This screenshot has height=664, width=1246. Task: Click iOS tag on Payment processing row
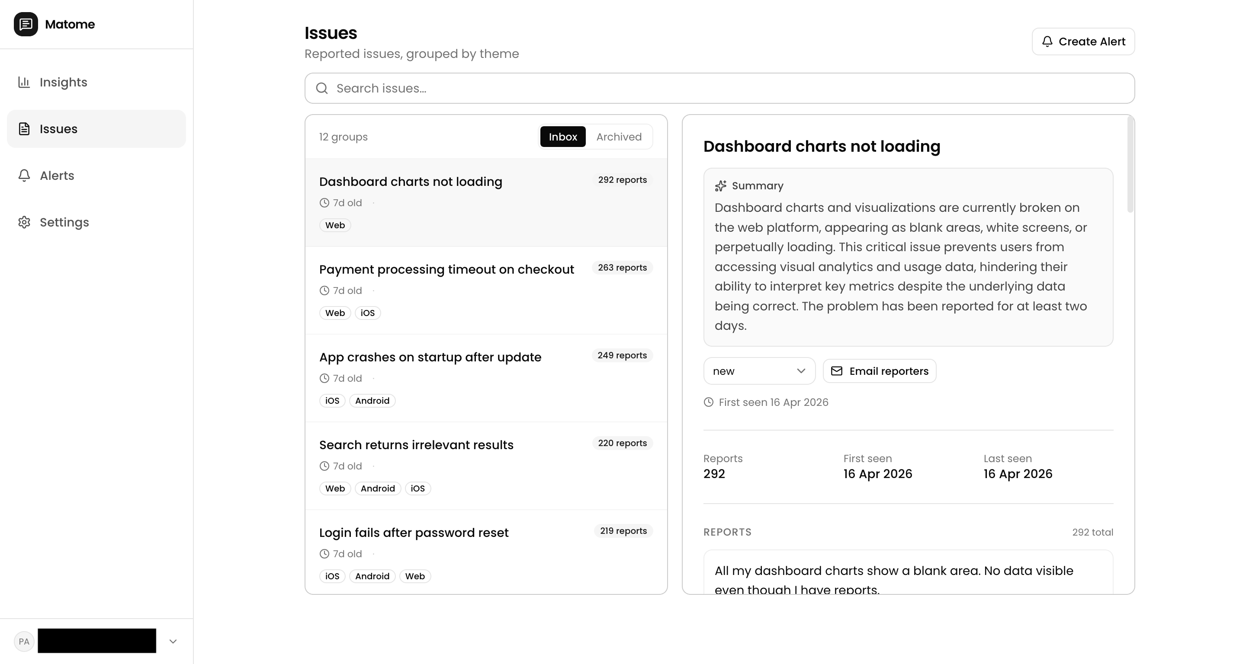pyautogui.click(x=368, y=313)
